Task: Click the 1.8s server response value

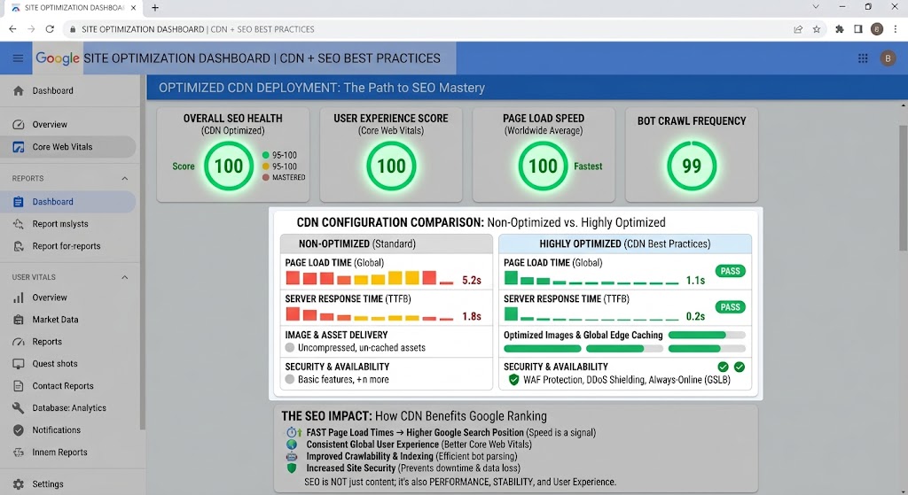Action: tap(472, 316)
